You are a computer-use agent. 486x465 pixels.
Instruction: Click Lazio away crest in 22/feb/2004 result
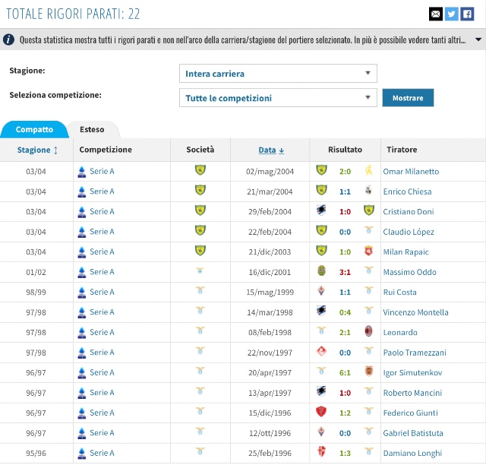369,230
